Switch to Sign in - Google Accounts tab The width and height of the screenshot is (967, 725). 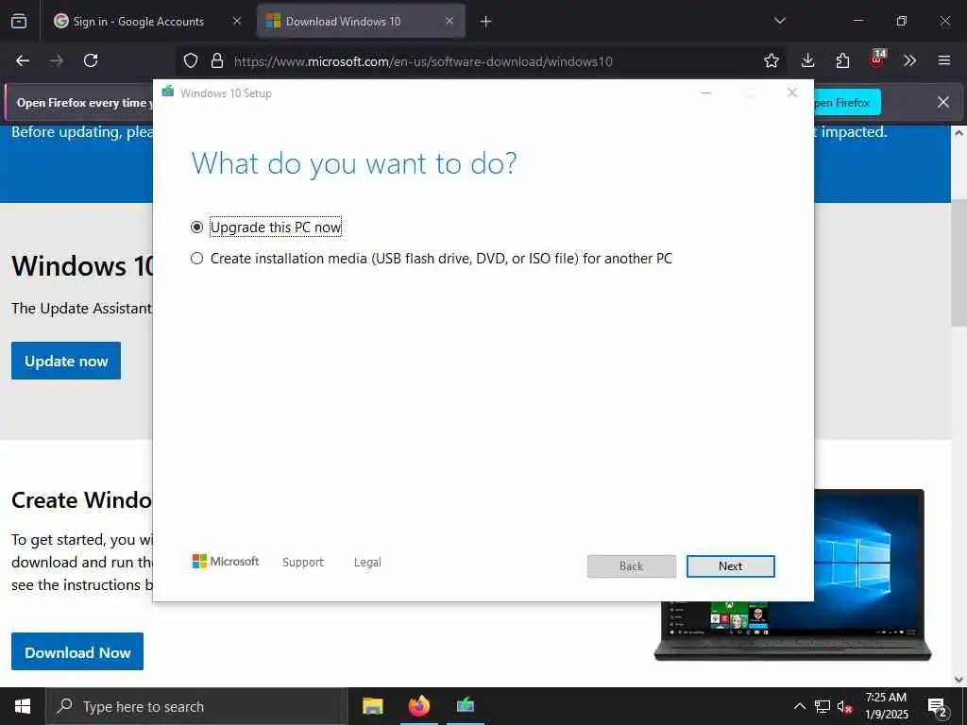[138, 21]
